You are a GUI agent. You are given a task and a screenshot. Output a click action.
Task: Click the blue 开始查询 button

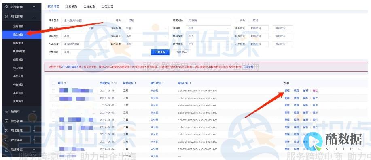pos(160,52)
